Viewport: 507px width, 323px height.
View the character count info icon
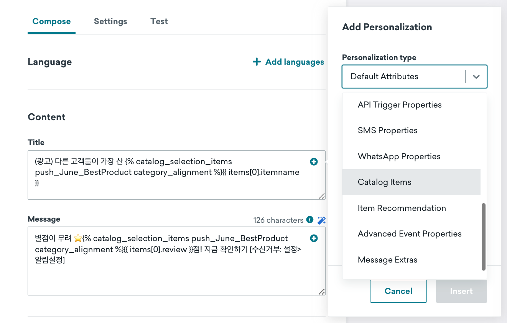310,220
